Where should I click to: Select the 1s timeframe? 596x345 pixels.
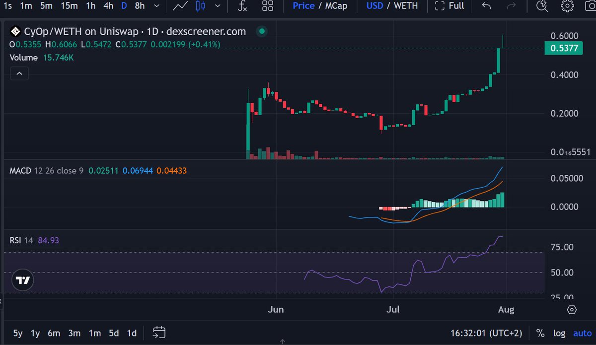coord(7,6)
